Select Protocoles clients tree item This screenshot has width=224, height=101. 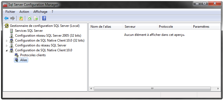(33, 55)
